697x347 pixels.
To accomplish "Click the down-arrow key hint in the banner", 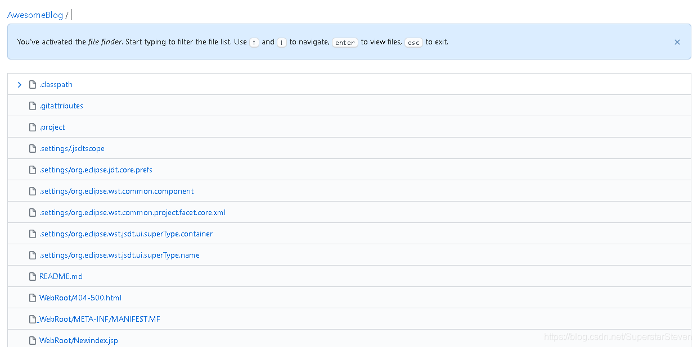I will pos(282,42).
